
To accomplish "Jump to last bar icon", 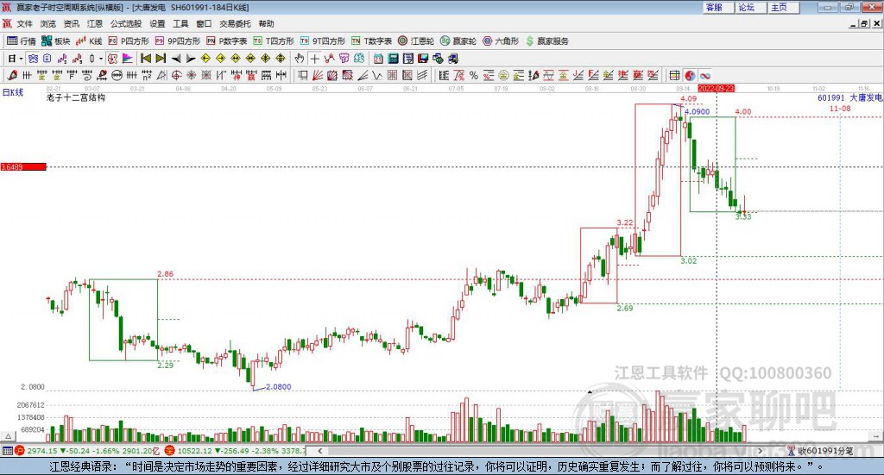I will click(x=161, y=59).
